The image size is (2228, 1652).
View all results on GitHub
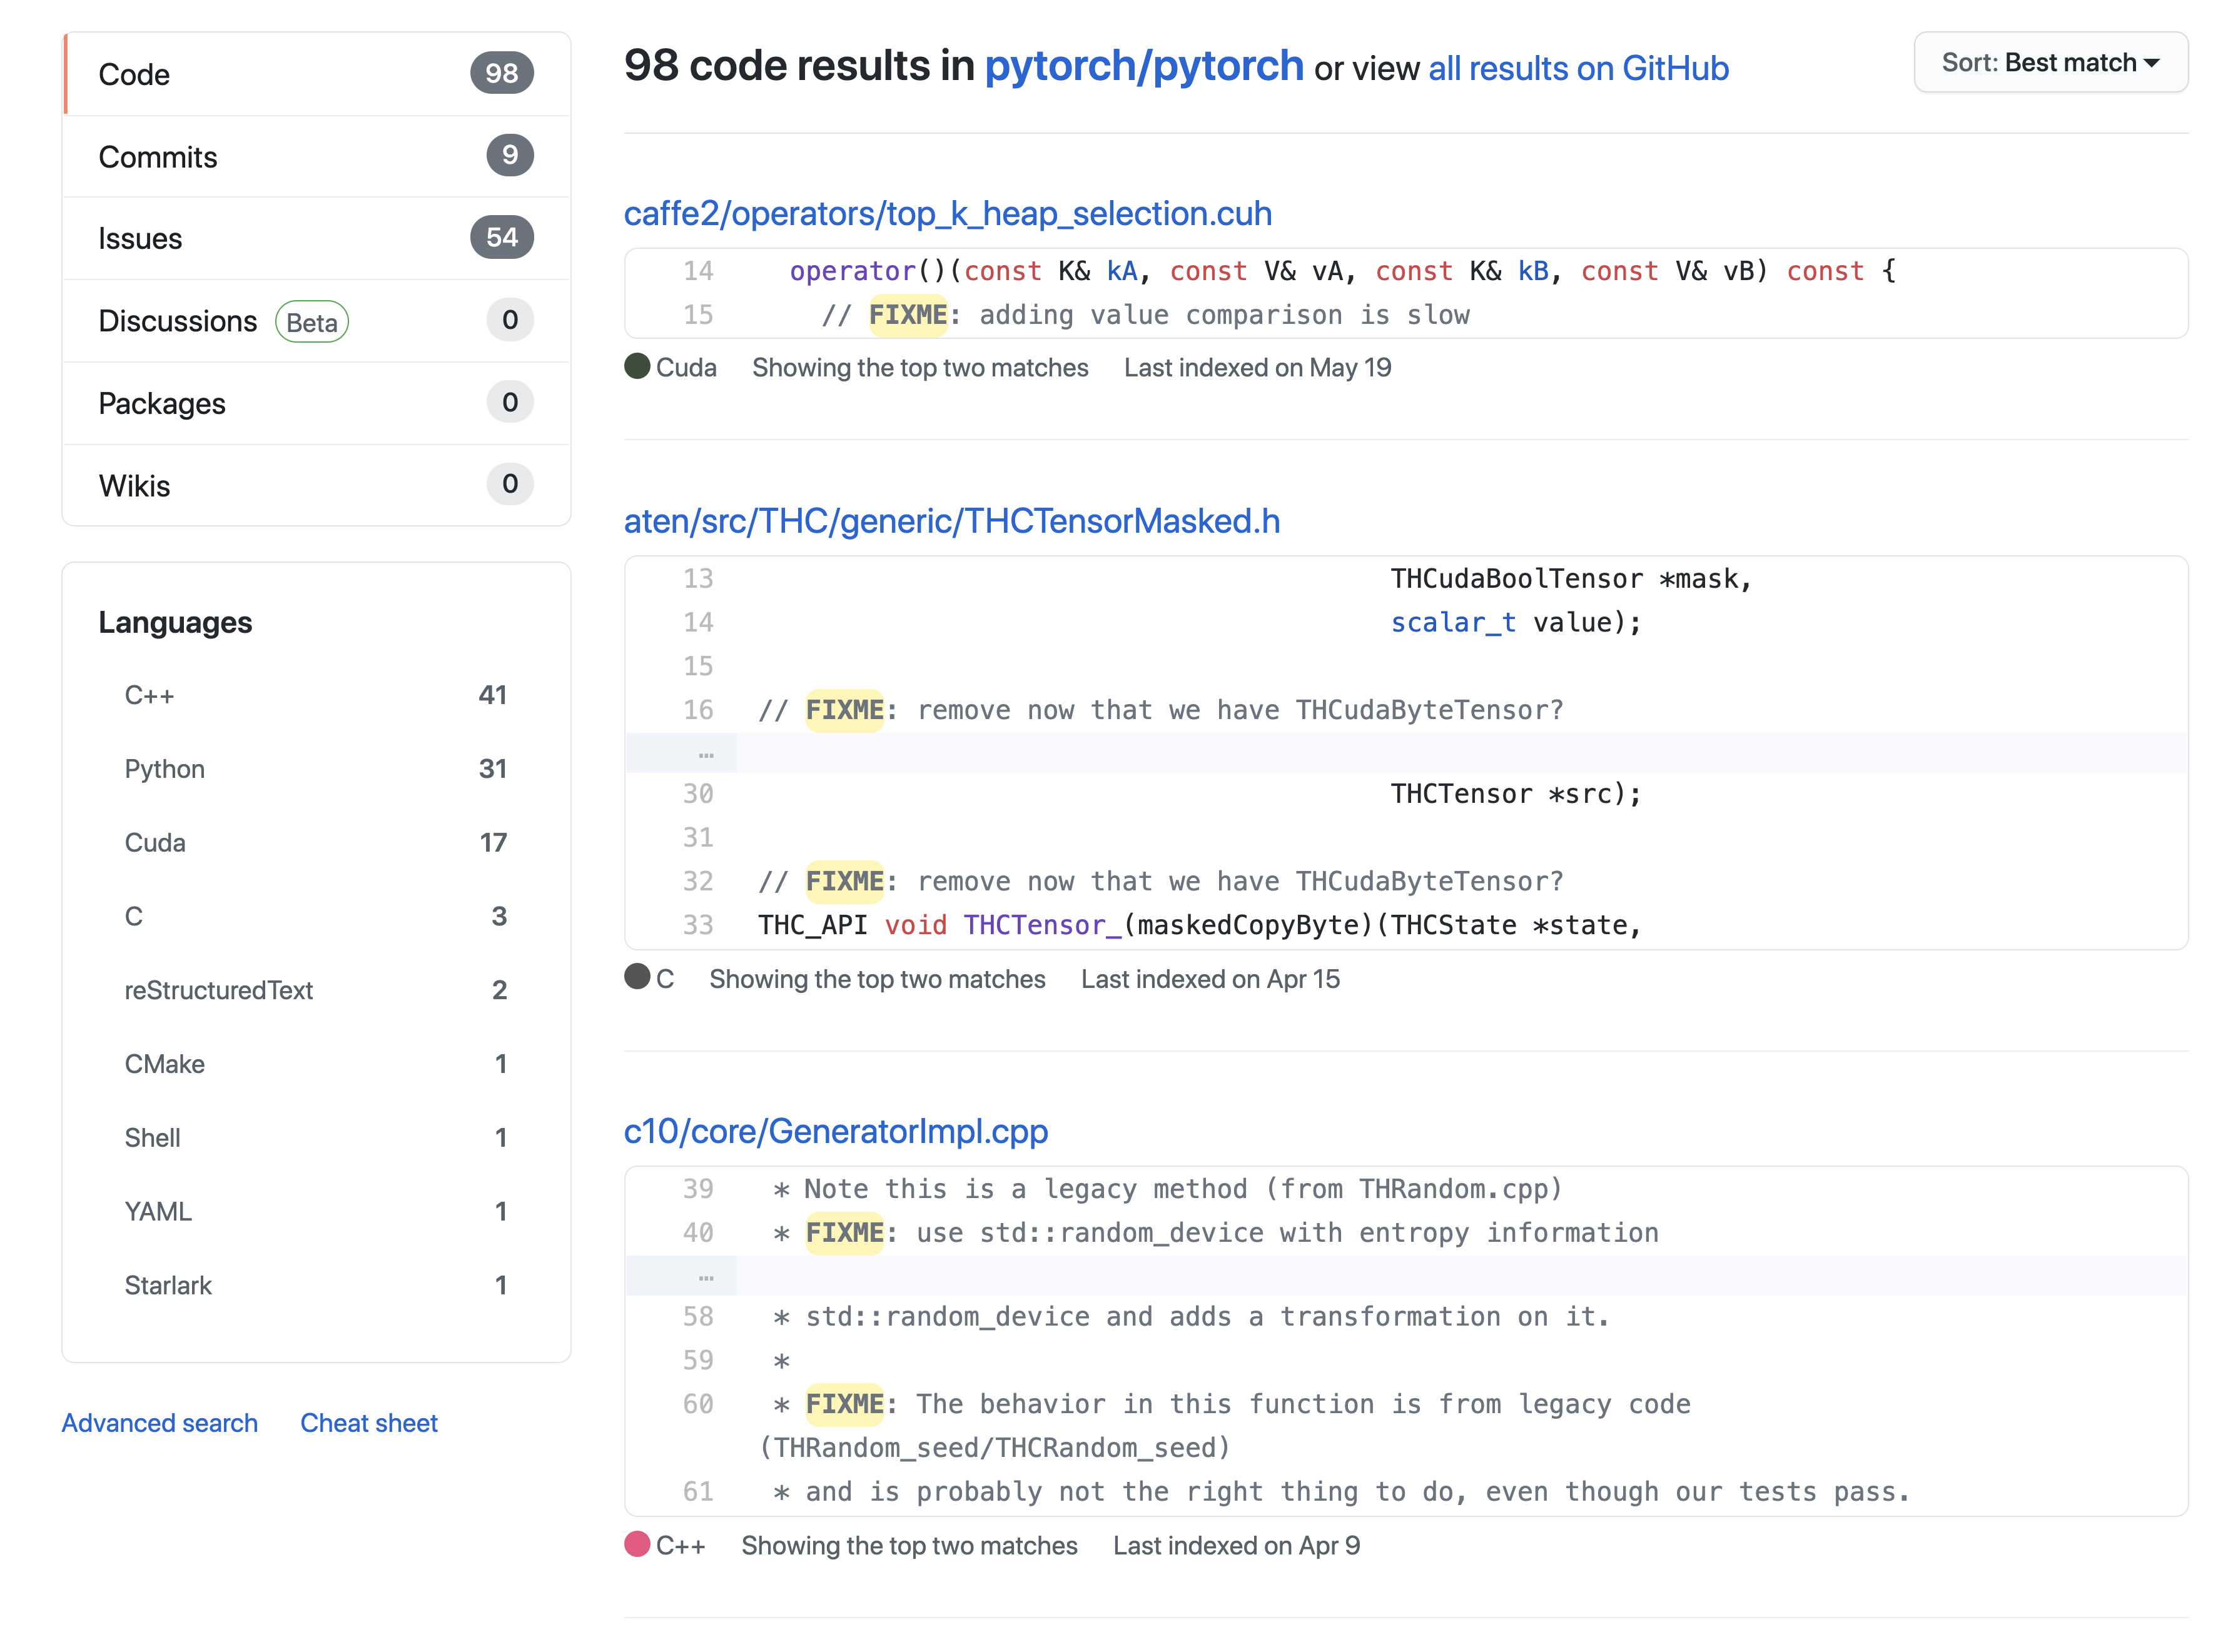(1577, 68)
